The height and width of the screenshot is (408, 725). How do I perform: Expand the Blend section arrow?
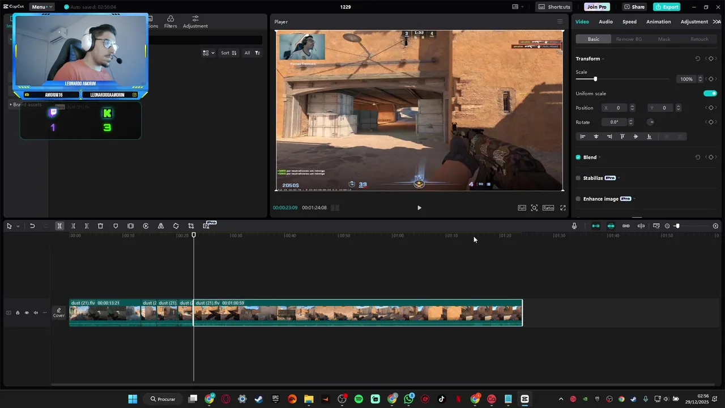coord(600,158)
